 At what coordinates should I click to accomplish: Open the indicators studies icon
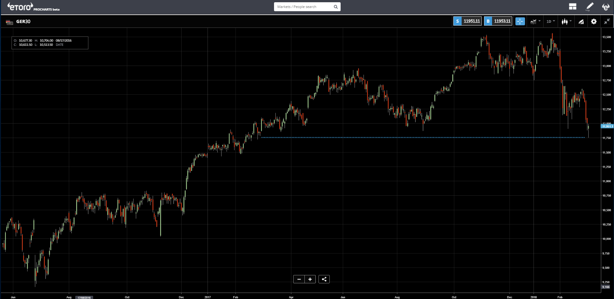[581, 21]
